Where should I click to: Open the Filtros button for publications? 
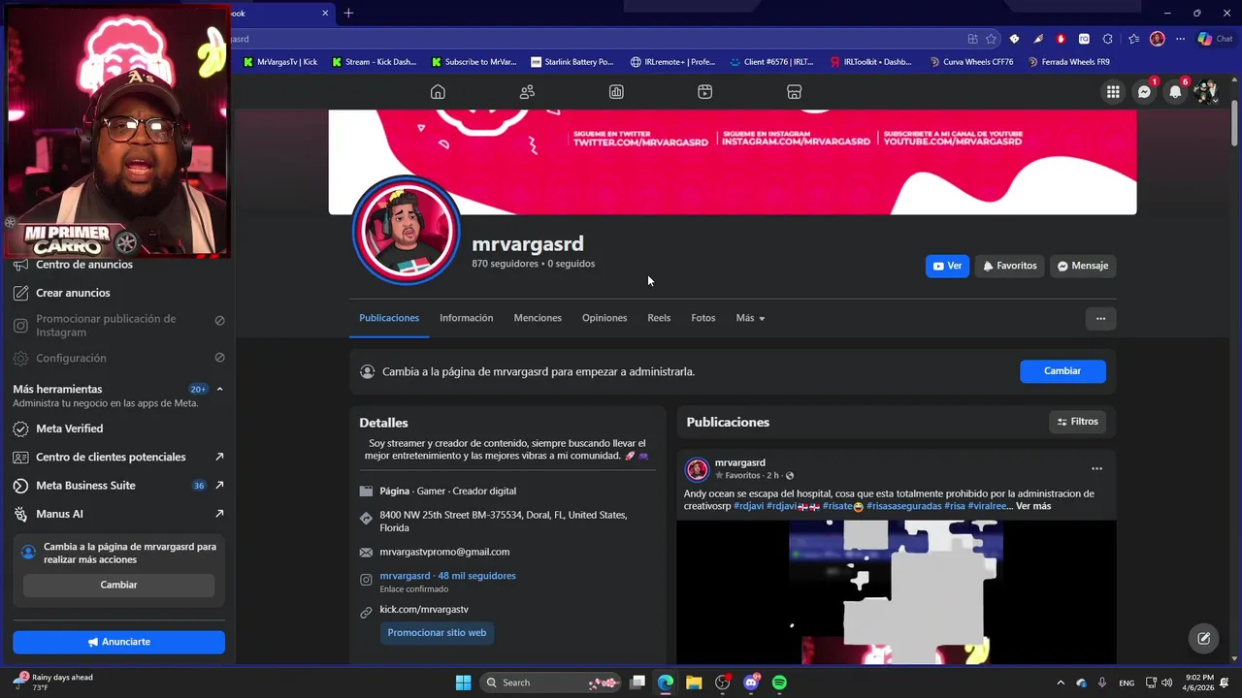click(1077, 422)
